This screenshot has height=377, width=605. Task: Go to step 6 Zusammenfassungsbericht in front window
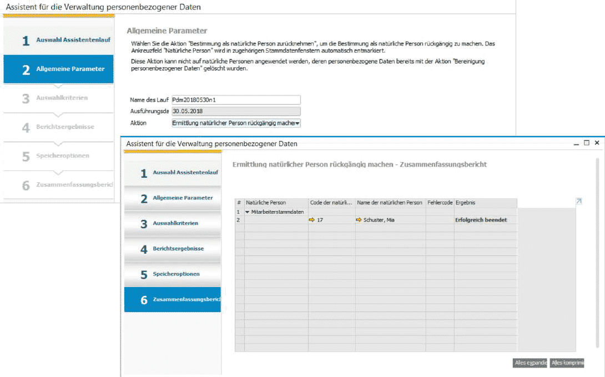point(173,299)
